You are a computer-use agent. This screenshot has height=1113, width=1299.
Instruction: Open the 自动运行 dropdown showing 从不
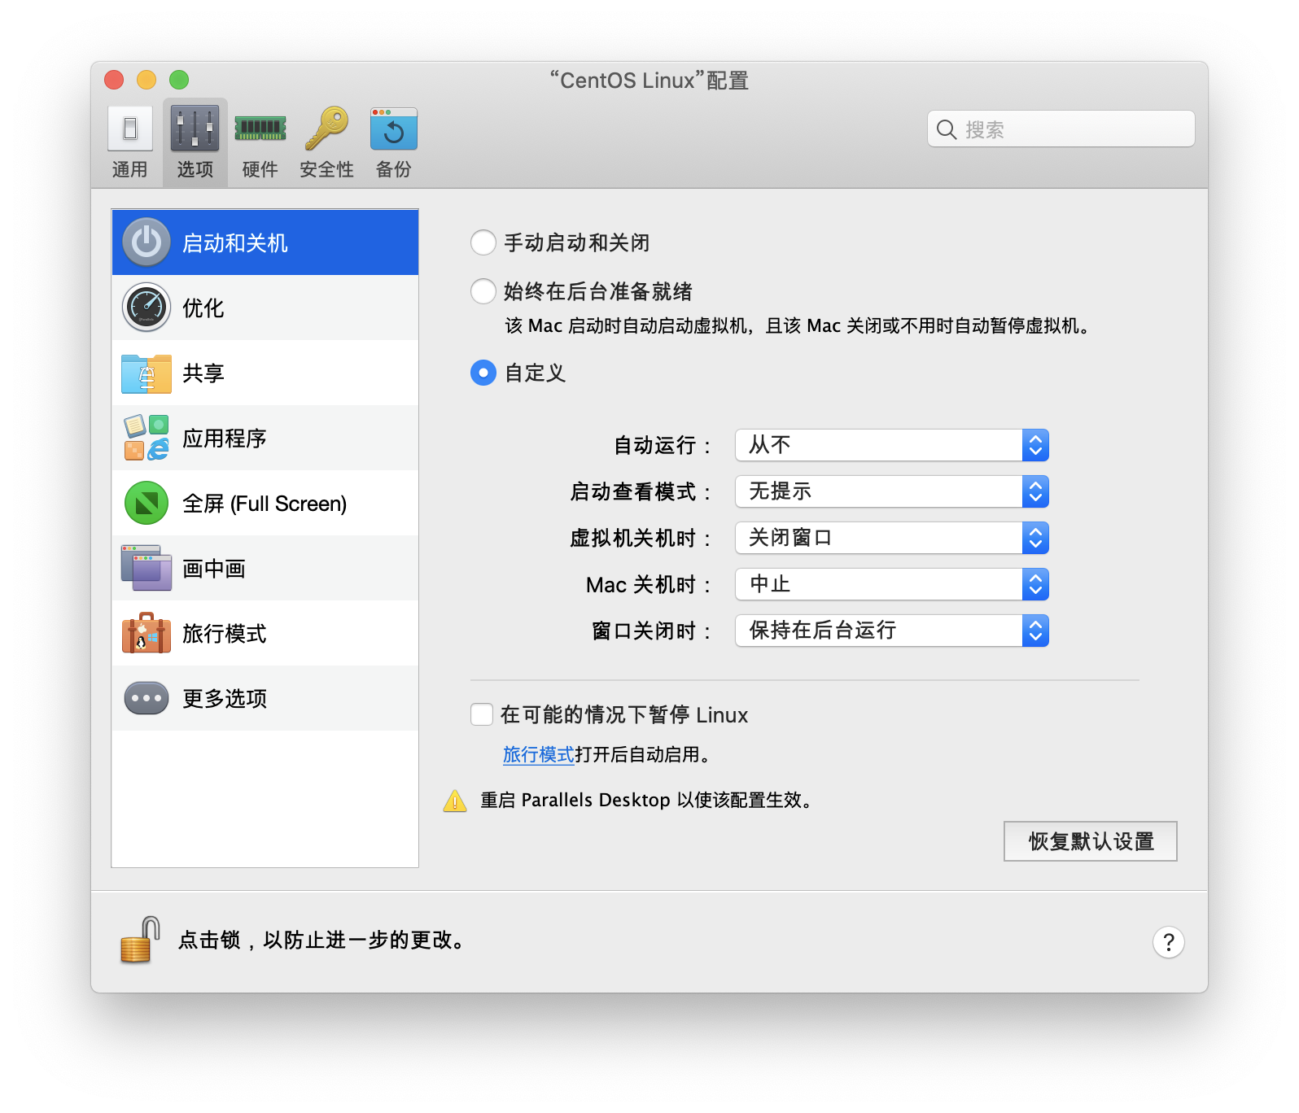pyautogui.click(x=892, y=445)
